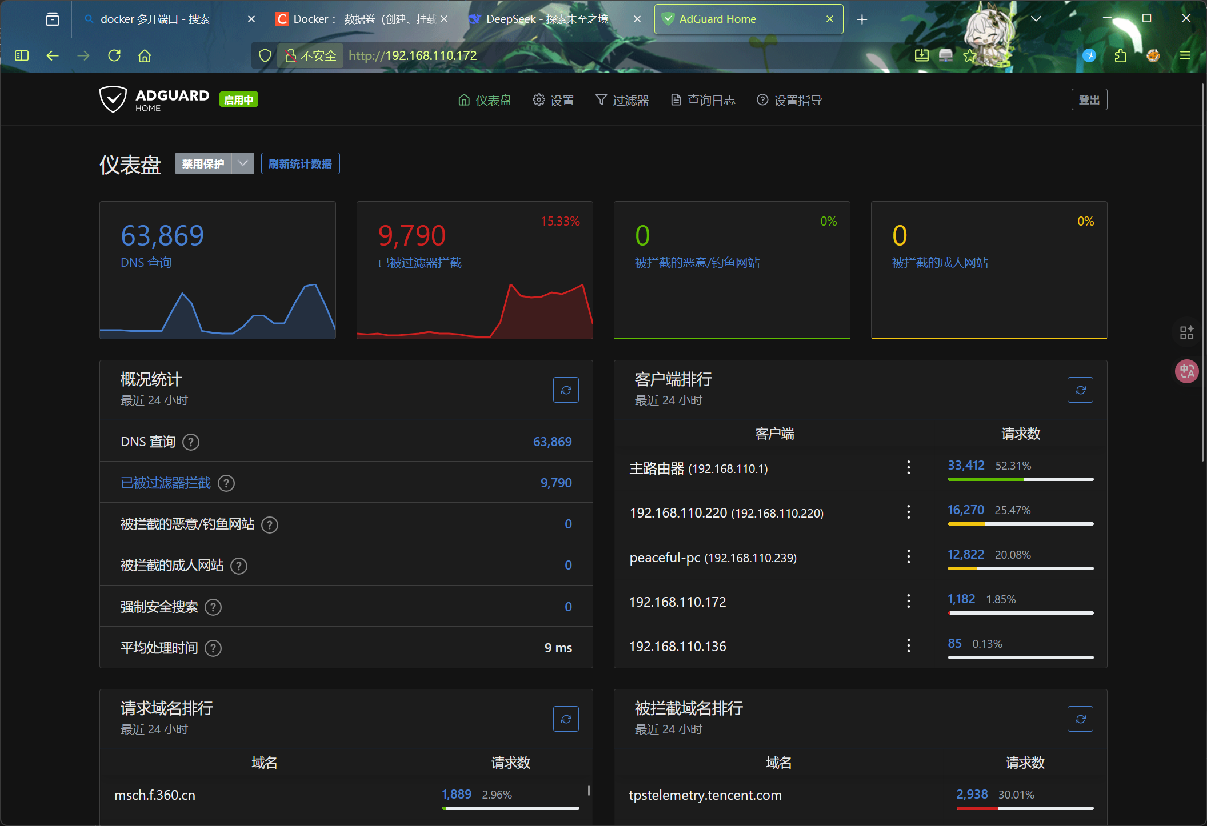
Task: Expand the 禁用保护 dropdown arrow
Action: click(x=243, y=164)
